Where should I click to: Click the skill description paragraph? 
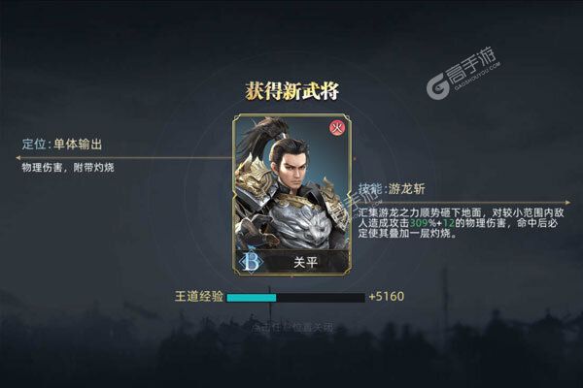(462, 223)
